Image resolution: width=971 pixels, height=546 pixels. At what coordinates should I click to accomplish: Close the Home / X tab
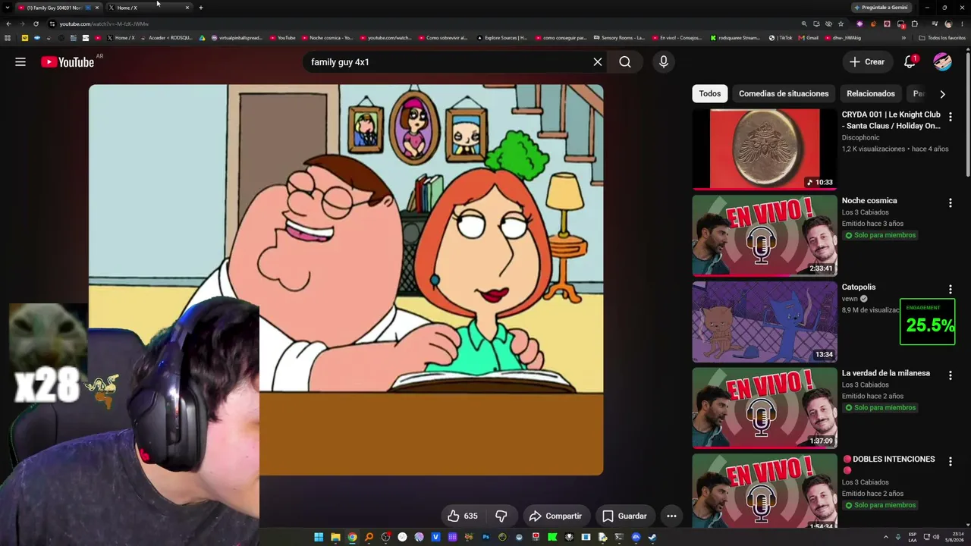pos(187,8)
